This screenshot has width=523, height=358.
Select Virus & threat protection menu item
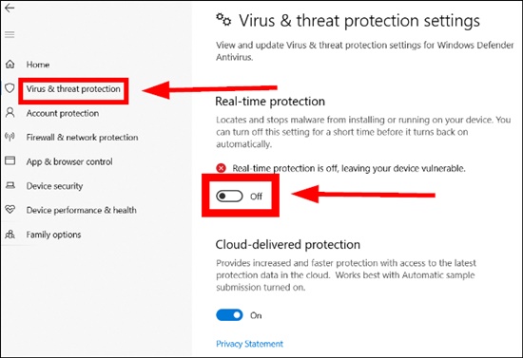pos(73,89)
